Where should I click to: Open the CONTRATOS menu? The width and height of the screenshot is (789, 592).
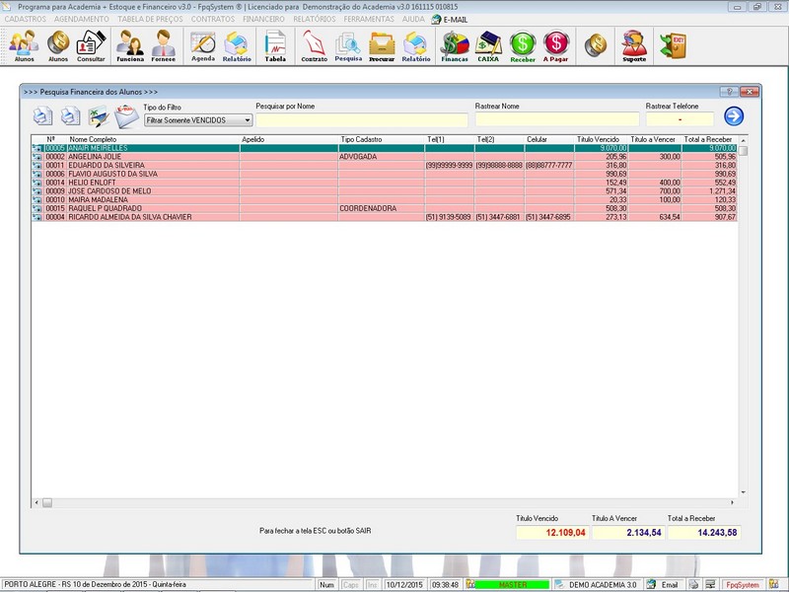tap(213, 19)
